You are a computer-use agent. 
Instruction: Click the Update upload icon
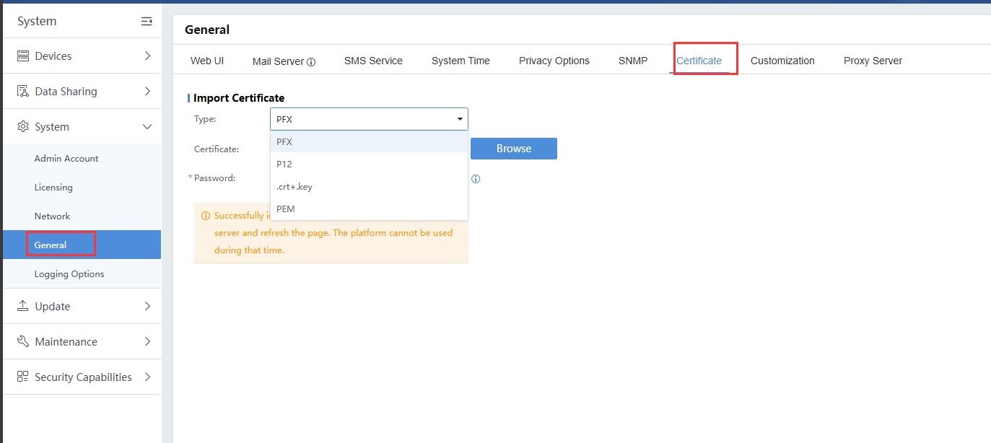point(23,306)
